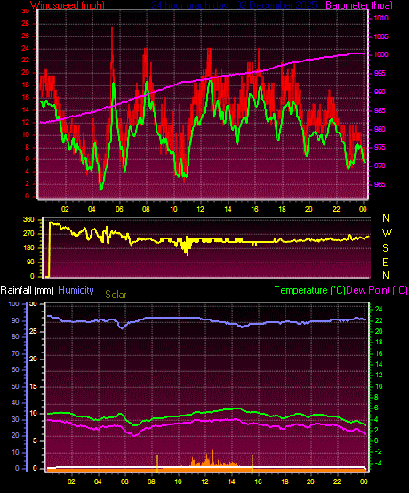This screenshot has width=409, height=493.
Task: Click the '100' value on blue humidity axis
Action: click(14, 304)
